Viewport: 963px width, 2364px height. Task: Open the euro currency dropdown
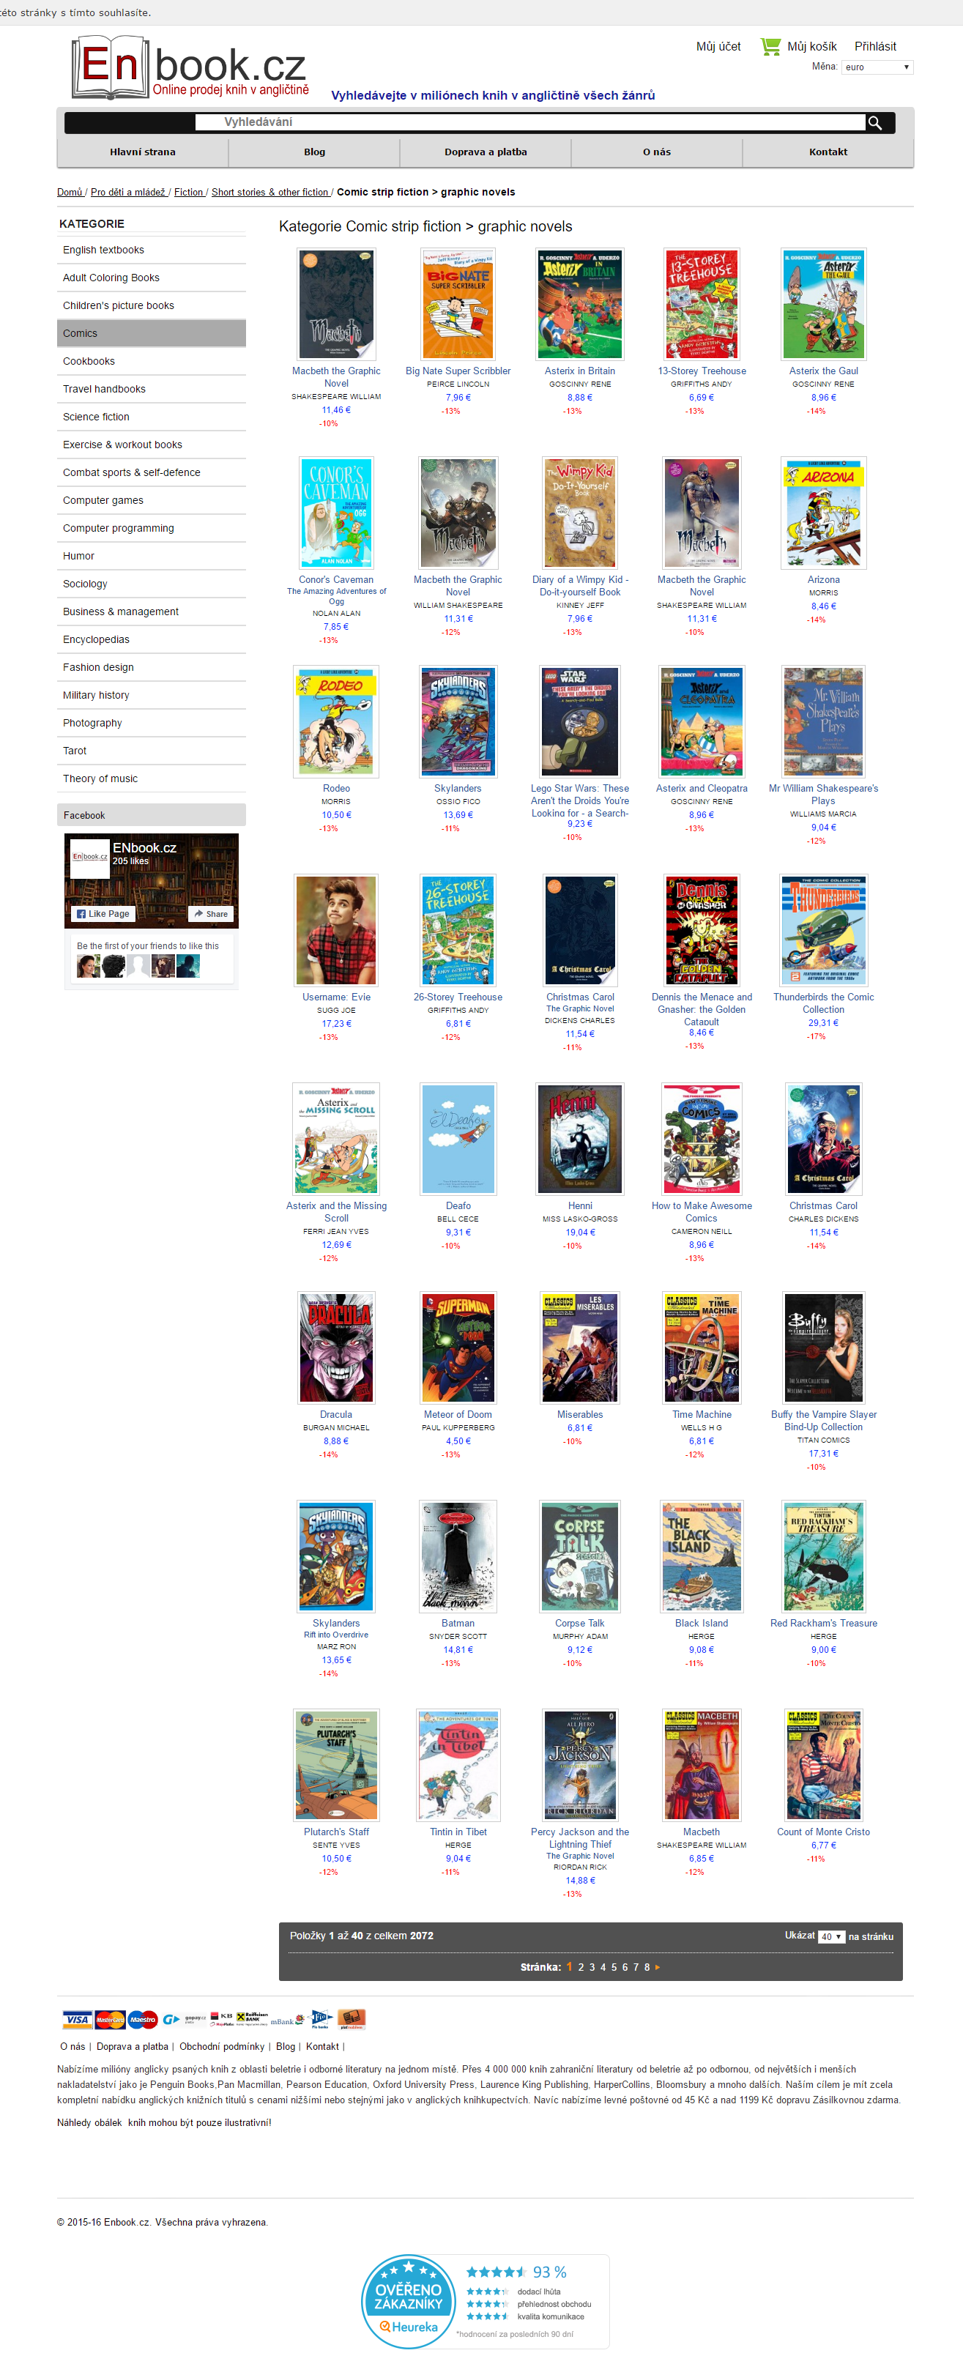(x=877, y=67)
